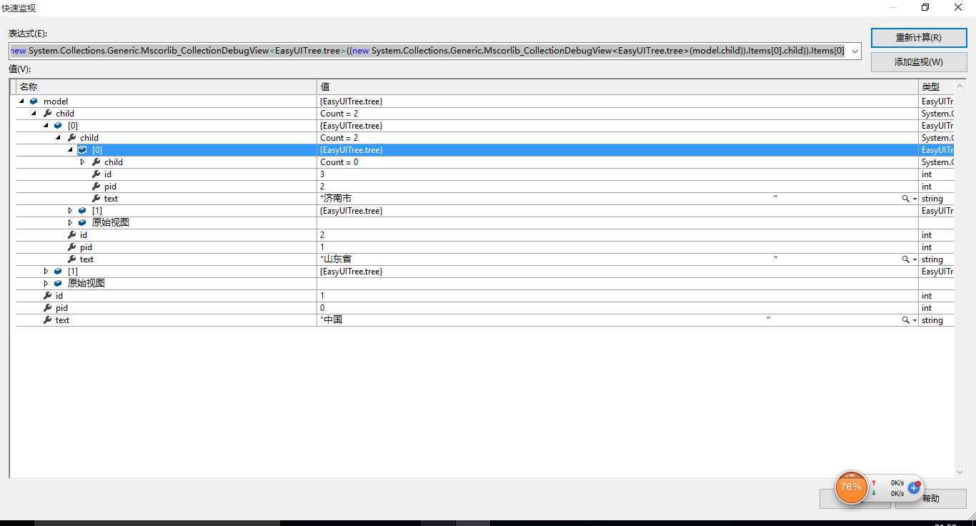
Task: Click the 类型 column header
Action: pos(936,86)
